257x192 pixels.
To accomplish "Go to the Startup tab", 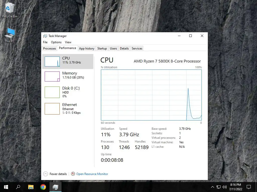I will pos(102,48).
